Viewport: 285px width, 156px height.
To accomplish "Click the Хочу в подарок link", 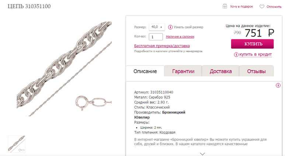I will [x=241, y=7].
